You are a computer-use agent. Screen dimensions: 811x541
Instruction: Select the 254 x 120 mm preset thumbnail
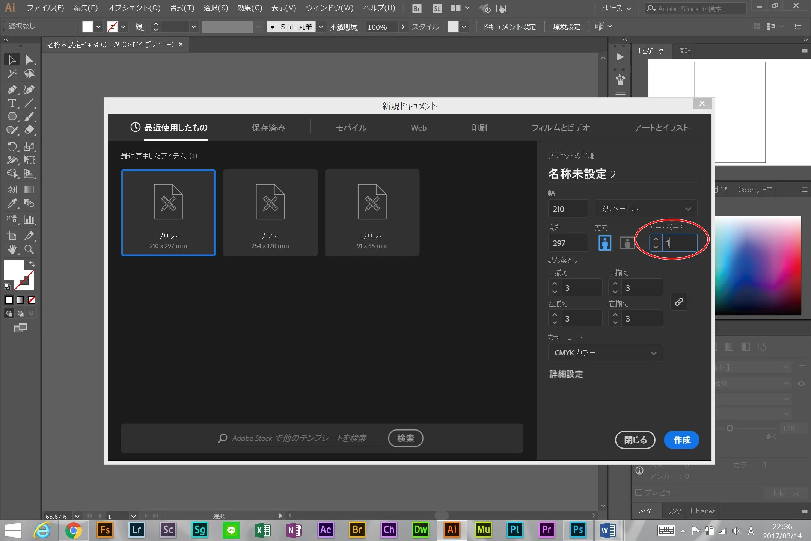[x=270, y=213]
